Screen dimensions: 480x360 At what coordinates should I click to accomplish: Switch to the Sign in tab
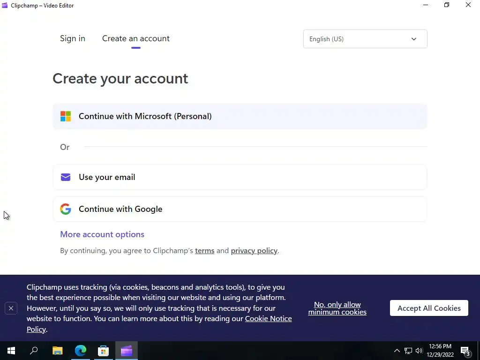(x=73, y=38)
